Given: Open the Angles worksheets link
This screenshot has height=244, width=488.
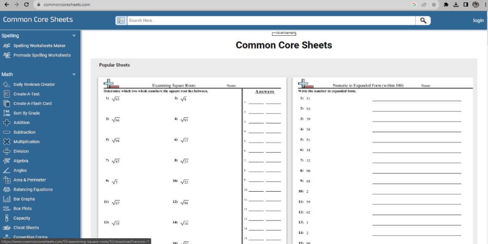Looking at the screenshot, I should [x=20, y=171].
